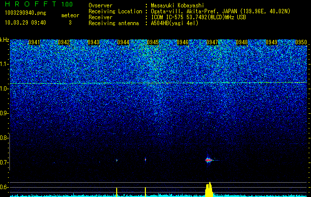
Task: Click the Receiver field label
Action: tap(100, 17)
